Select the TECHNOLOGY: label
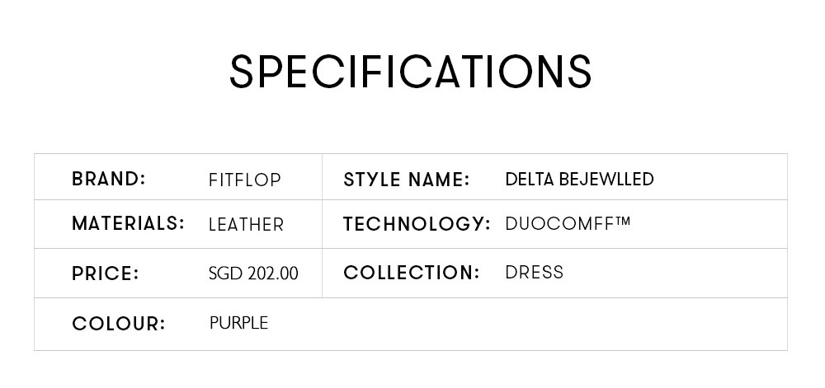 click(x=417, y=224)
